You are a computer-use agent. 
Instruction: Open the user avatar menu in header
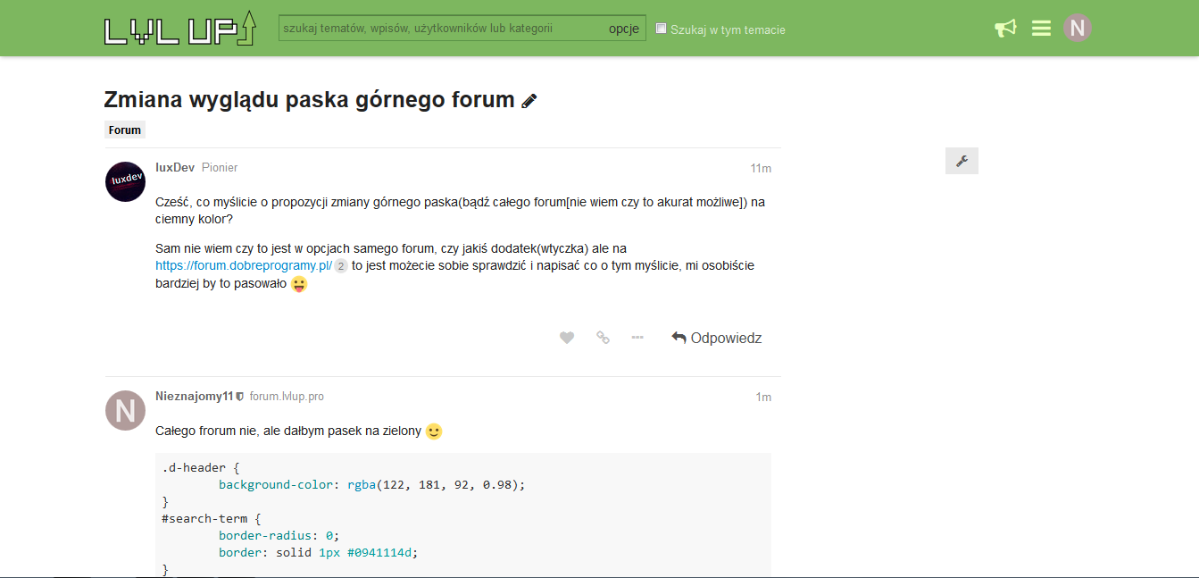1078,28
